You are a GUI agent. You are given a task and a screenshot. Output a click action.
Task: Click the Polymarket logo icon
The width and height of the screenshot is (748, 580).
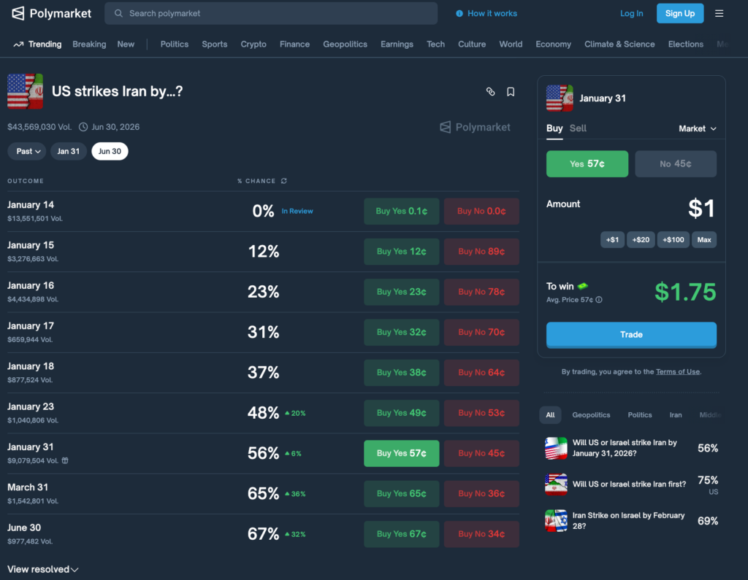click(18, 13)
